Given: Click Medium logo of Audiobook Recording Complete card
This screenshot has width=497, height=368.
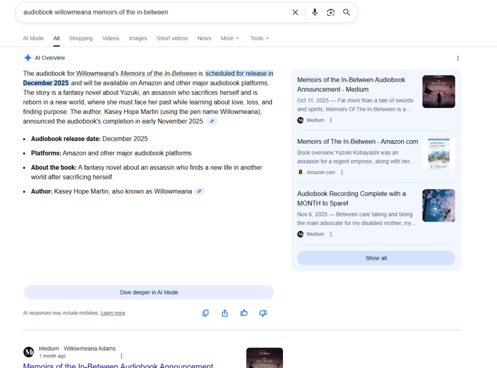Looking at the screenshot, I should click(300, 234).
